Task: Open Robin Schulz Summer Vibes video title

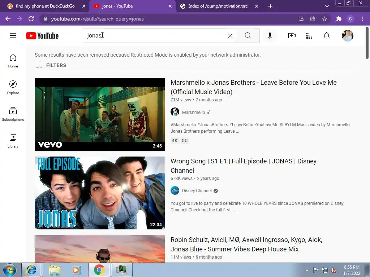Action: click(x=246, y=244)
